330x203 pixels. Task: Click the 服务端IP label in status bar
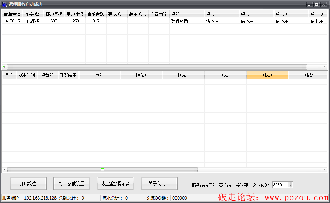12,198
